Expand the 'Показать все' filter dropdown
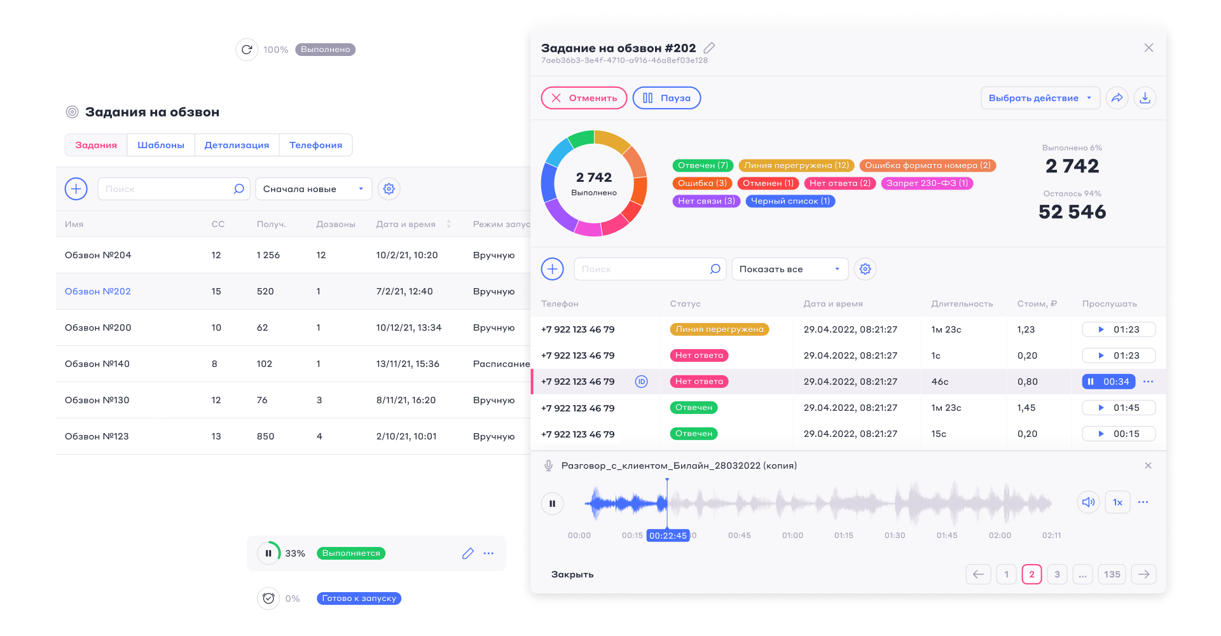The image size is (1221, 636). (x=790, y=269)
